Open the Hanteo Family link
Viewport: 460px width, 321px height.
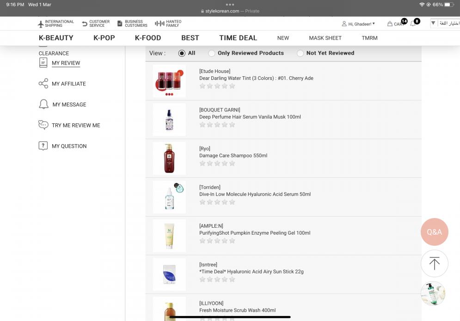click(168, 24)
